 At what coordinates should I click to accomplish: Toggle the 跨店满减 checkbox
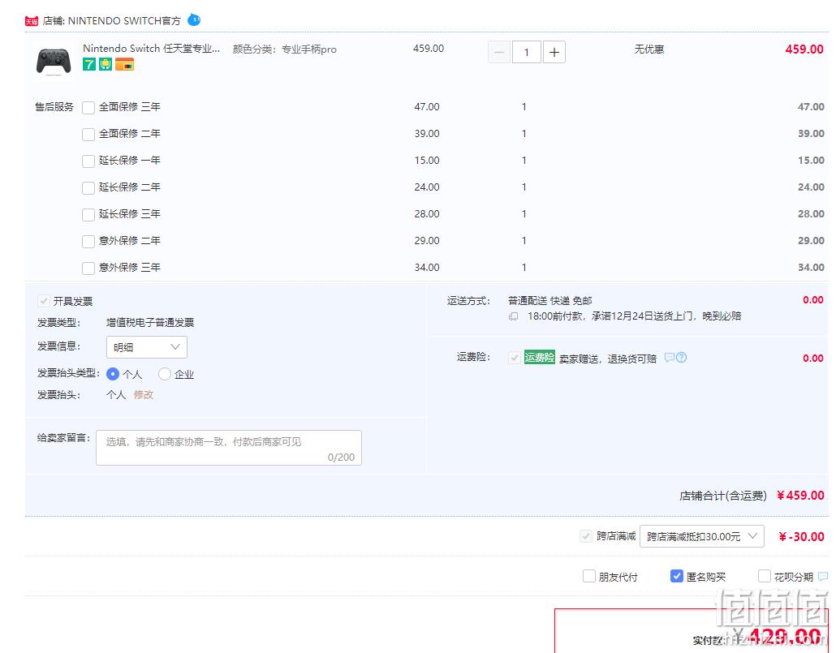pos(586,536)
